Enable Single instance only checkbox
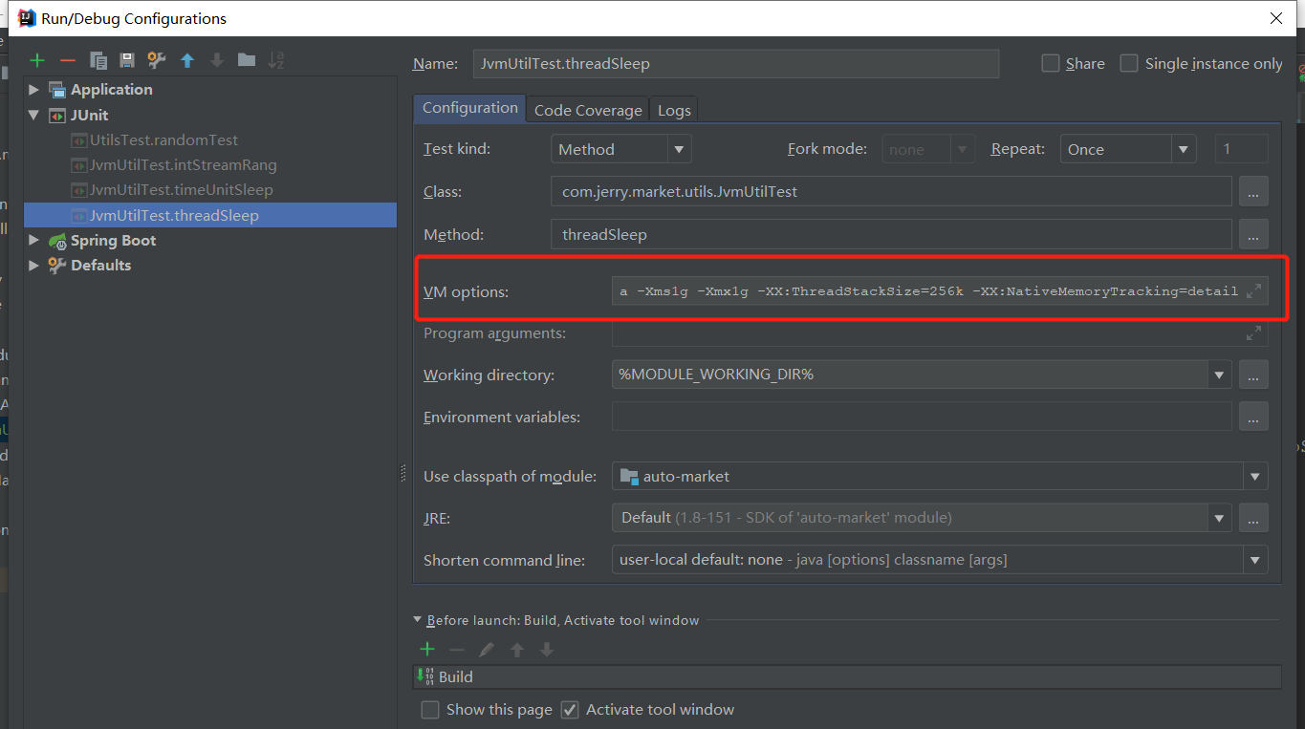The width and height of the screenshot is (1305, 729). (1129, 63)
